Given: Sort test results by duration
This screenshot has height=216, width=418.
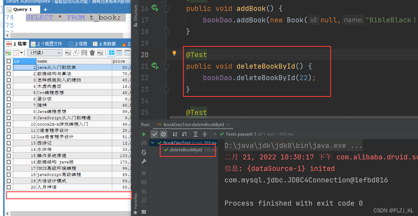Looking at the screenshot, I should [x=184, y=134].
